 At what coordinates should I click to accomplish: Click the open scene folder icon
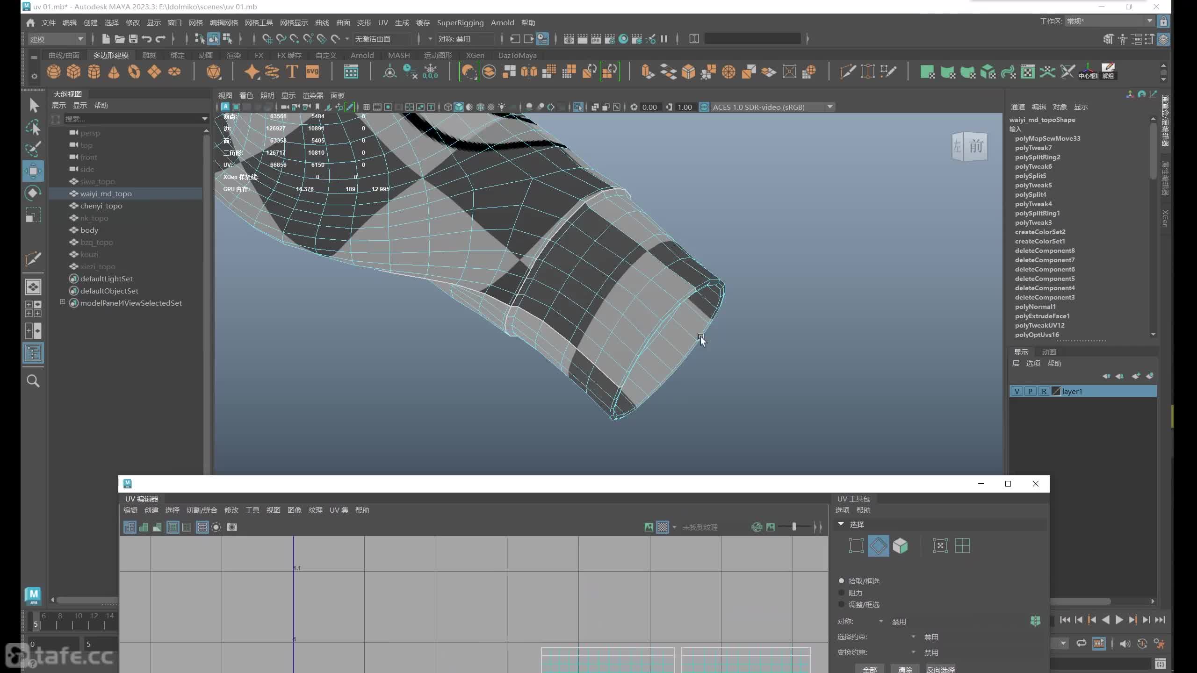(120, 39)
